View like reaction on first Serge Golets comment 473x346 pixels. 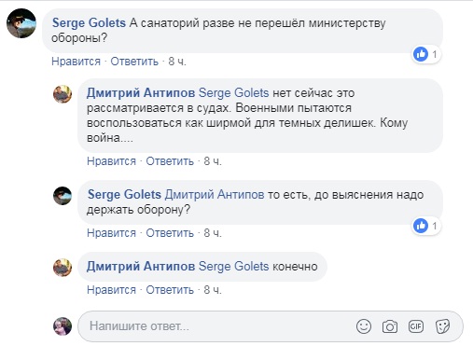(x=426, y=54)
